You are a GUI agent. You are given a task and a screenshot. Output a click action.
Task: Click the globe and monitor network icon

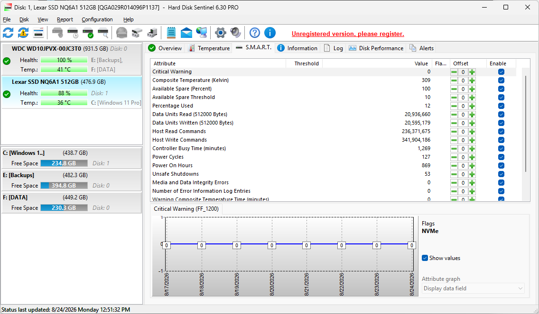click(202, 33)
